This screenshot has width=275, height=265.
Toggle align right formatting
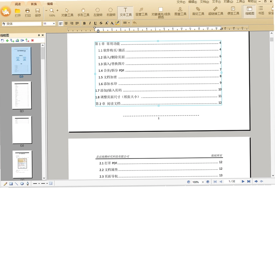tap(71, 23)
